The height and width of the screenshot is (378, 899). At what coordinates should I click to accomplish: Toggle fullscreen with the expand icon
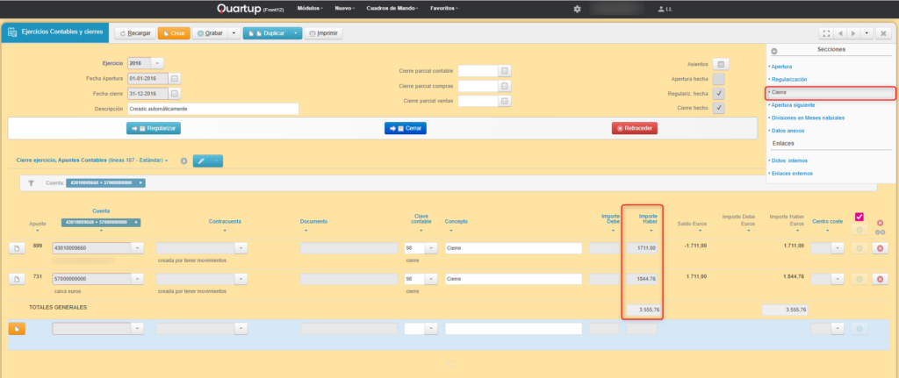coord(826,33)
